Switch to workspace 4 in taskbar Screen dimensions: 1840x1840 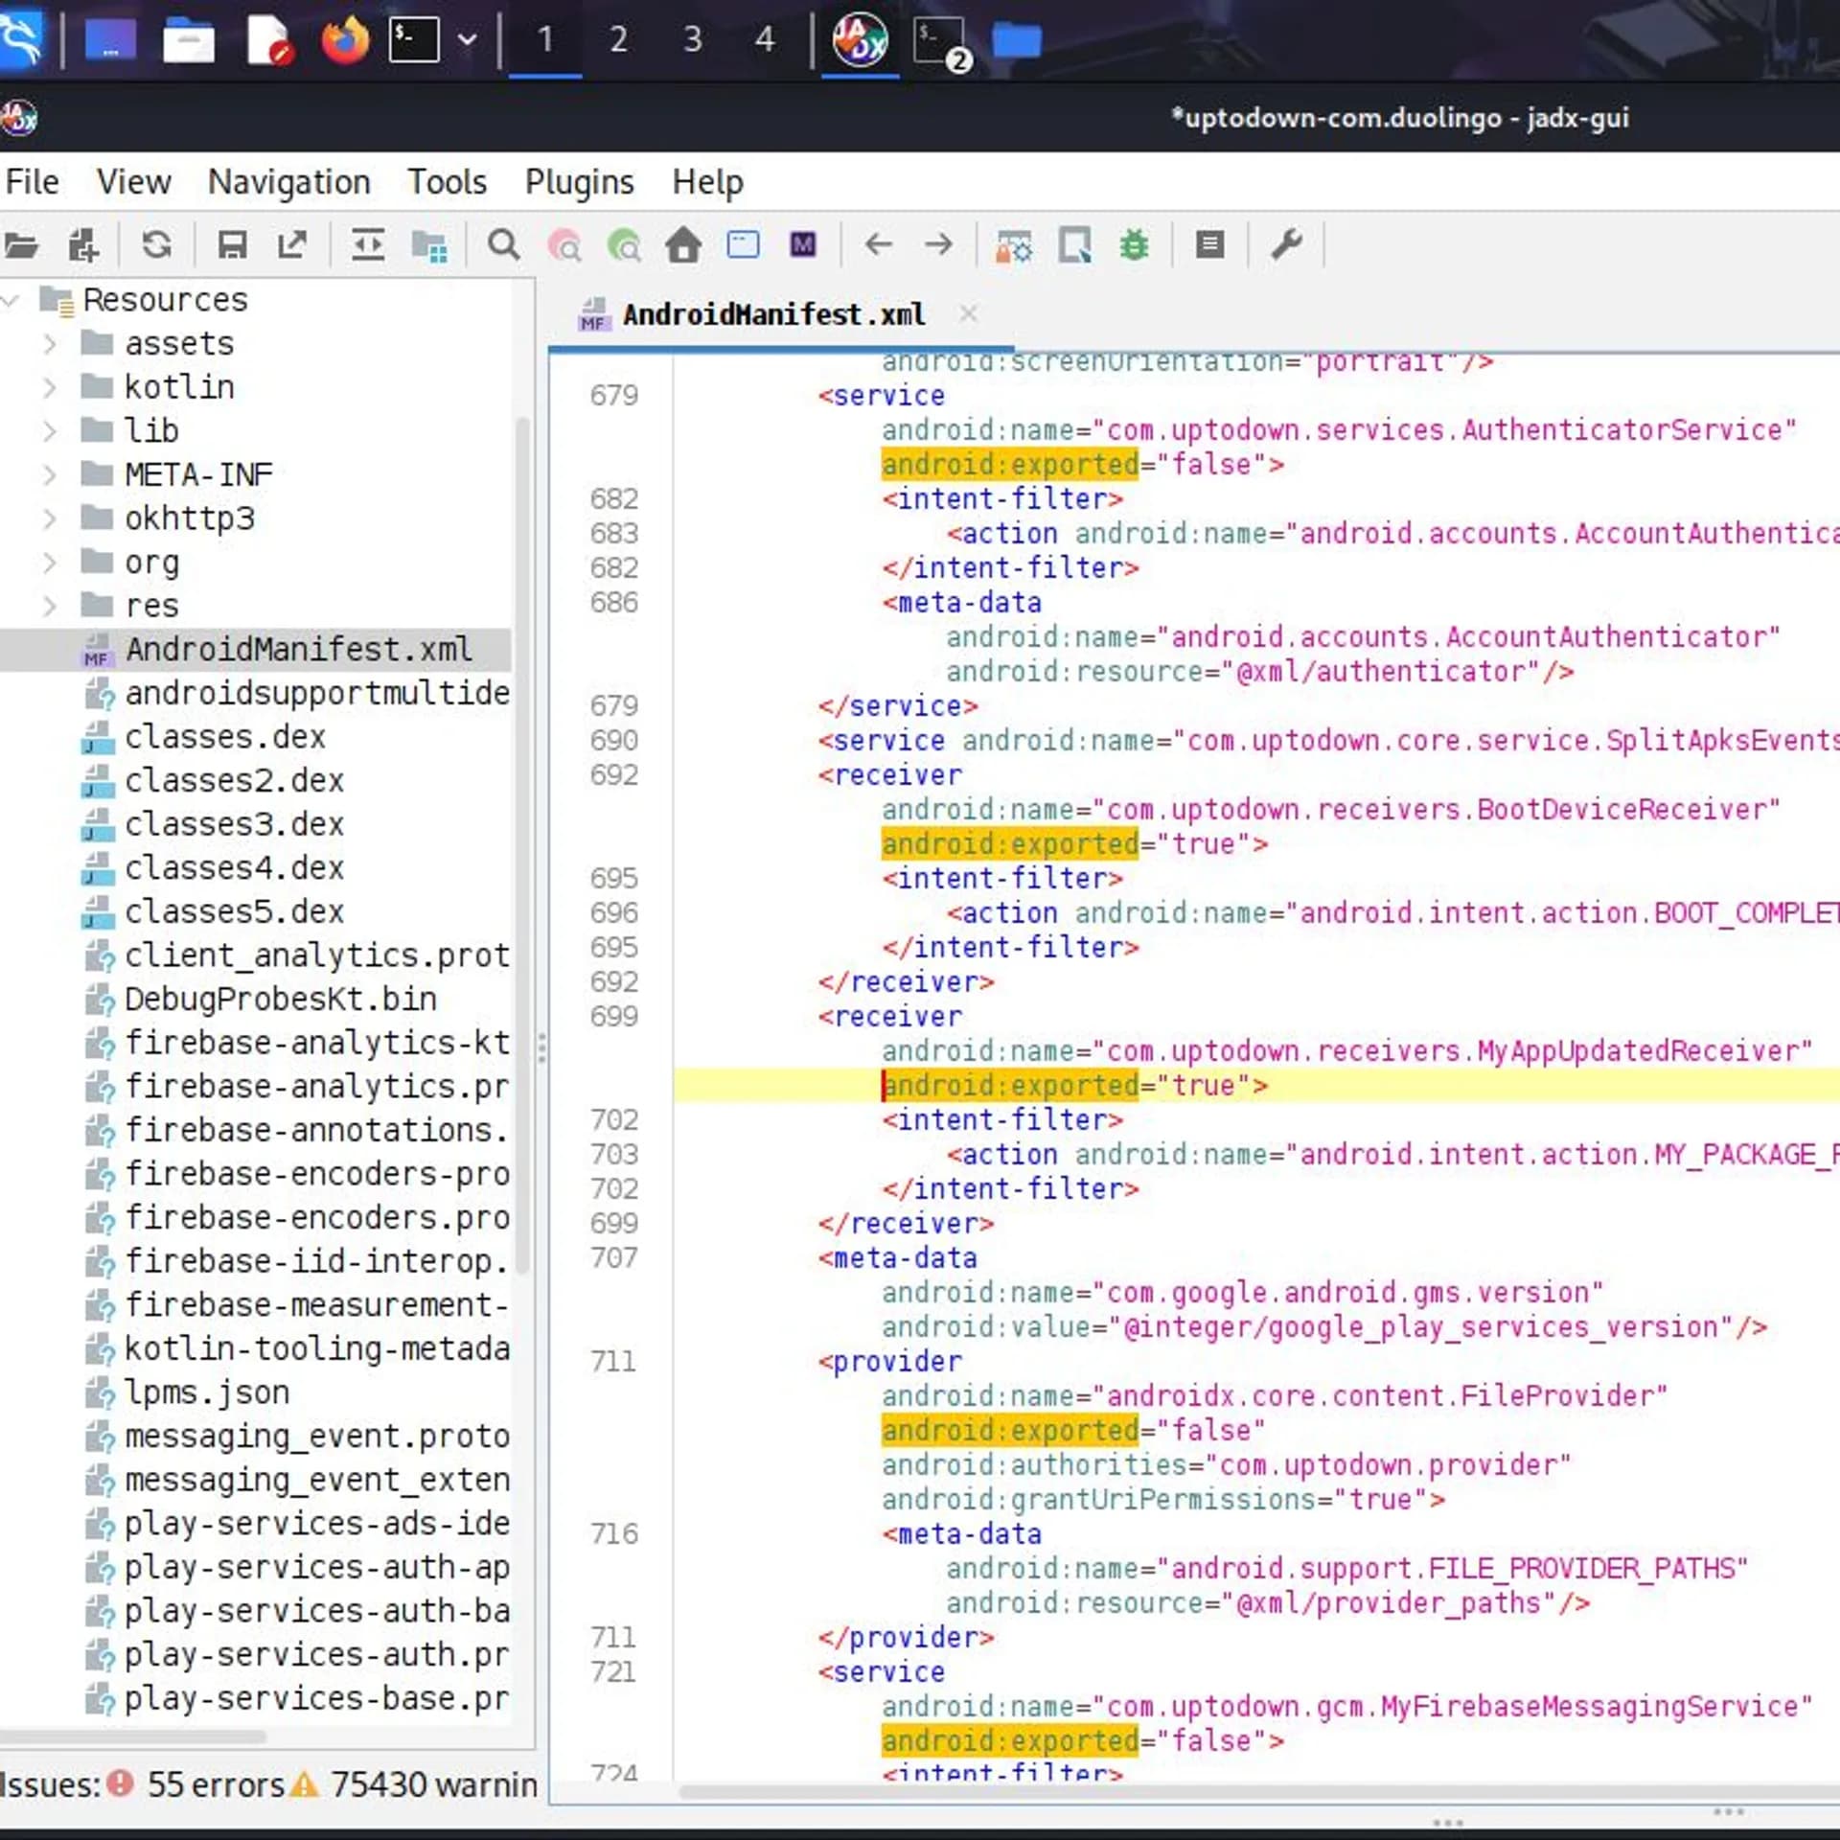coord(764,39)
